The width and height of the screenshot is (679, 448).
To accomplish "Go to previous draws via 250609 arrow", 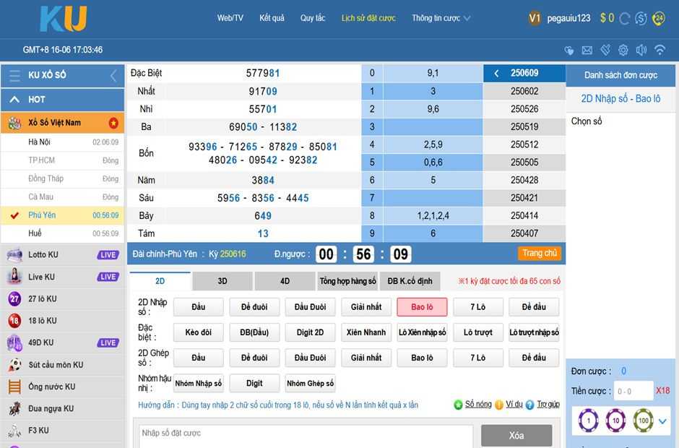I will pyautogui.click(x=497, y=73).
